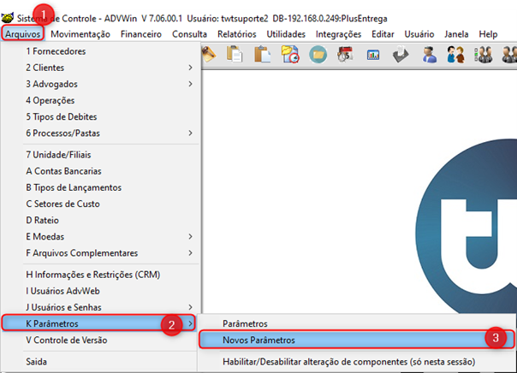517x373 pixels.
Task: Select 2 Clientes menu entry
Action: click(100, 68)
